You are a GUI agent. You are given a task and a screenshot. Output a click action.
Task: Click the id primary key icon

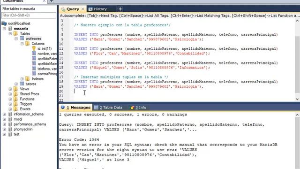[x=34, y=48]
